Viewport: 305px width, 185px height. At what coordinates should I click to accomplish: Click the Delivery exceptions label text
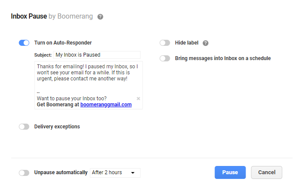coord(57,127)
